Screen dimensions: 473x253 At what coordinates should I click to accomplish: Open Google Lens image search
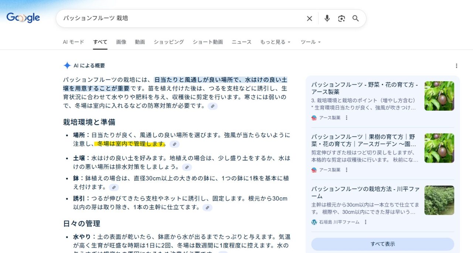tap(341, 18)
